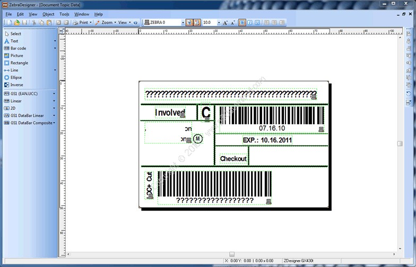Screen dimensions: 416x267
Task: Click the horizontal scrollbar thumb
Action: pos(232,254)
